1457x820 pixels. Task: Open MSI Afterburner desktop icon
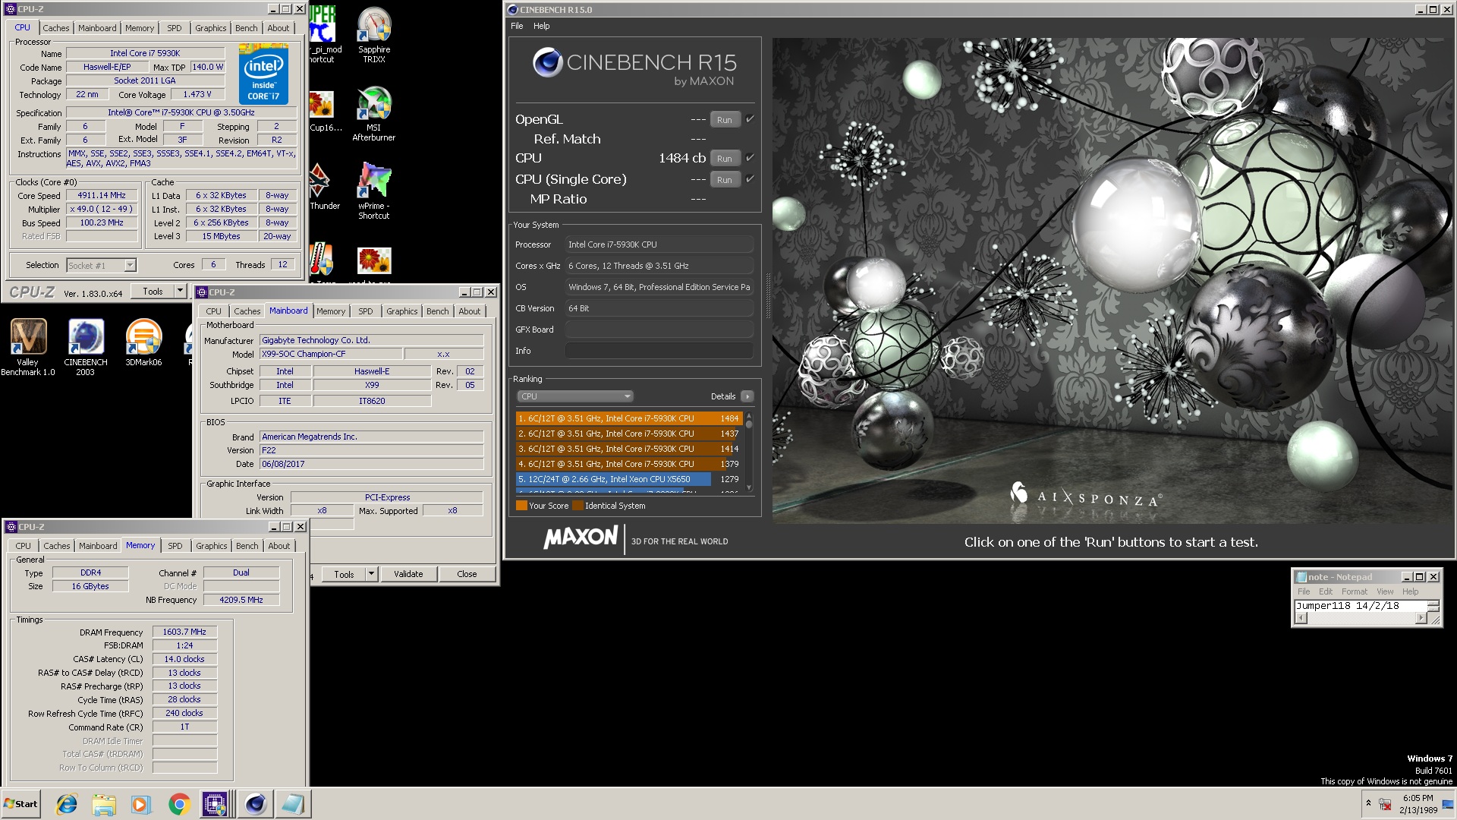[x=374, y=113]
